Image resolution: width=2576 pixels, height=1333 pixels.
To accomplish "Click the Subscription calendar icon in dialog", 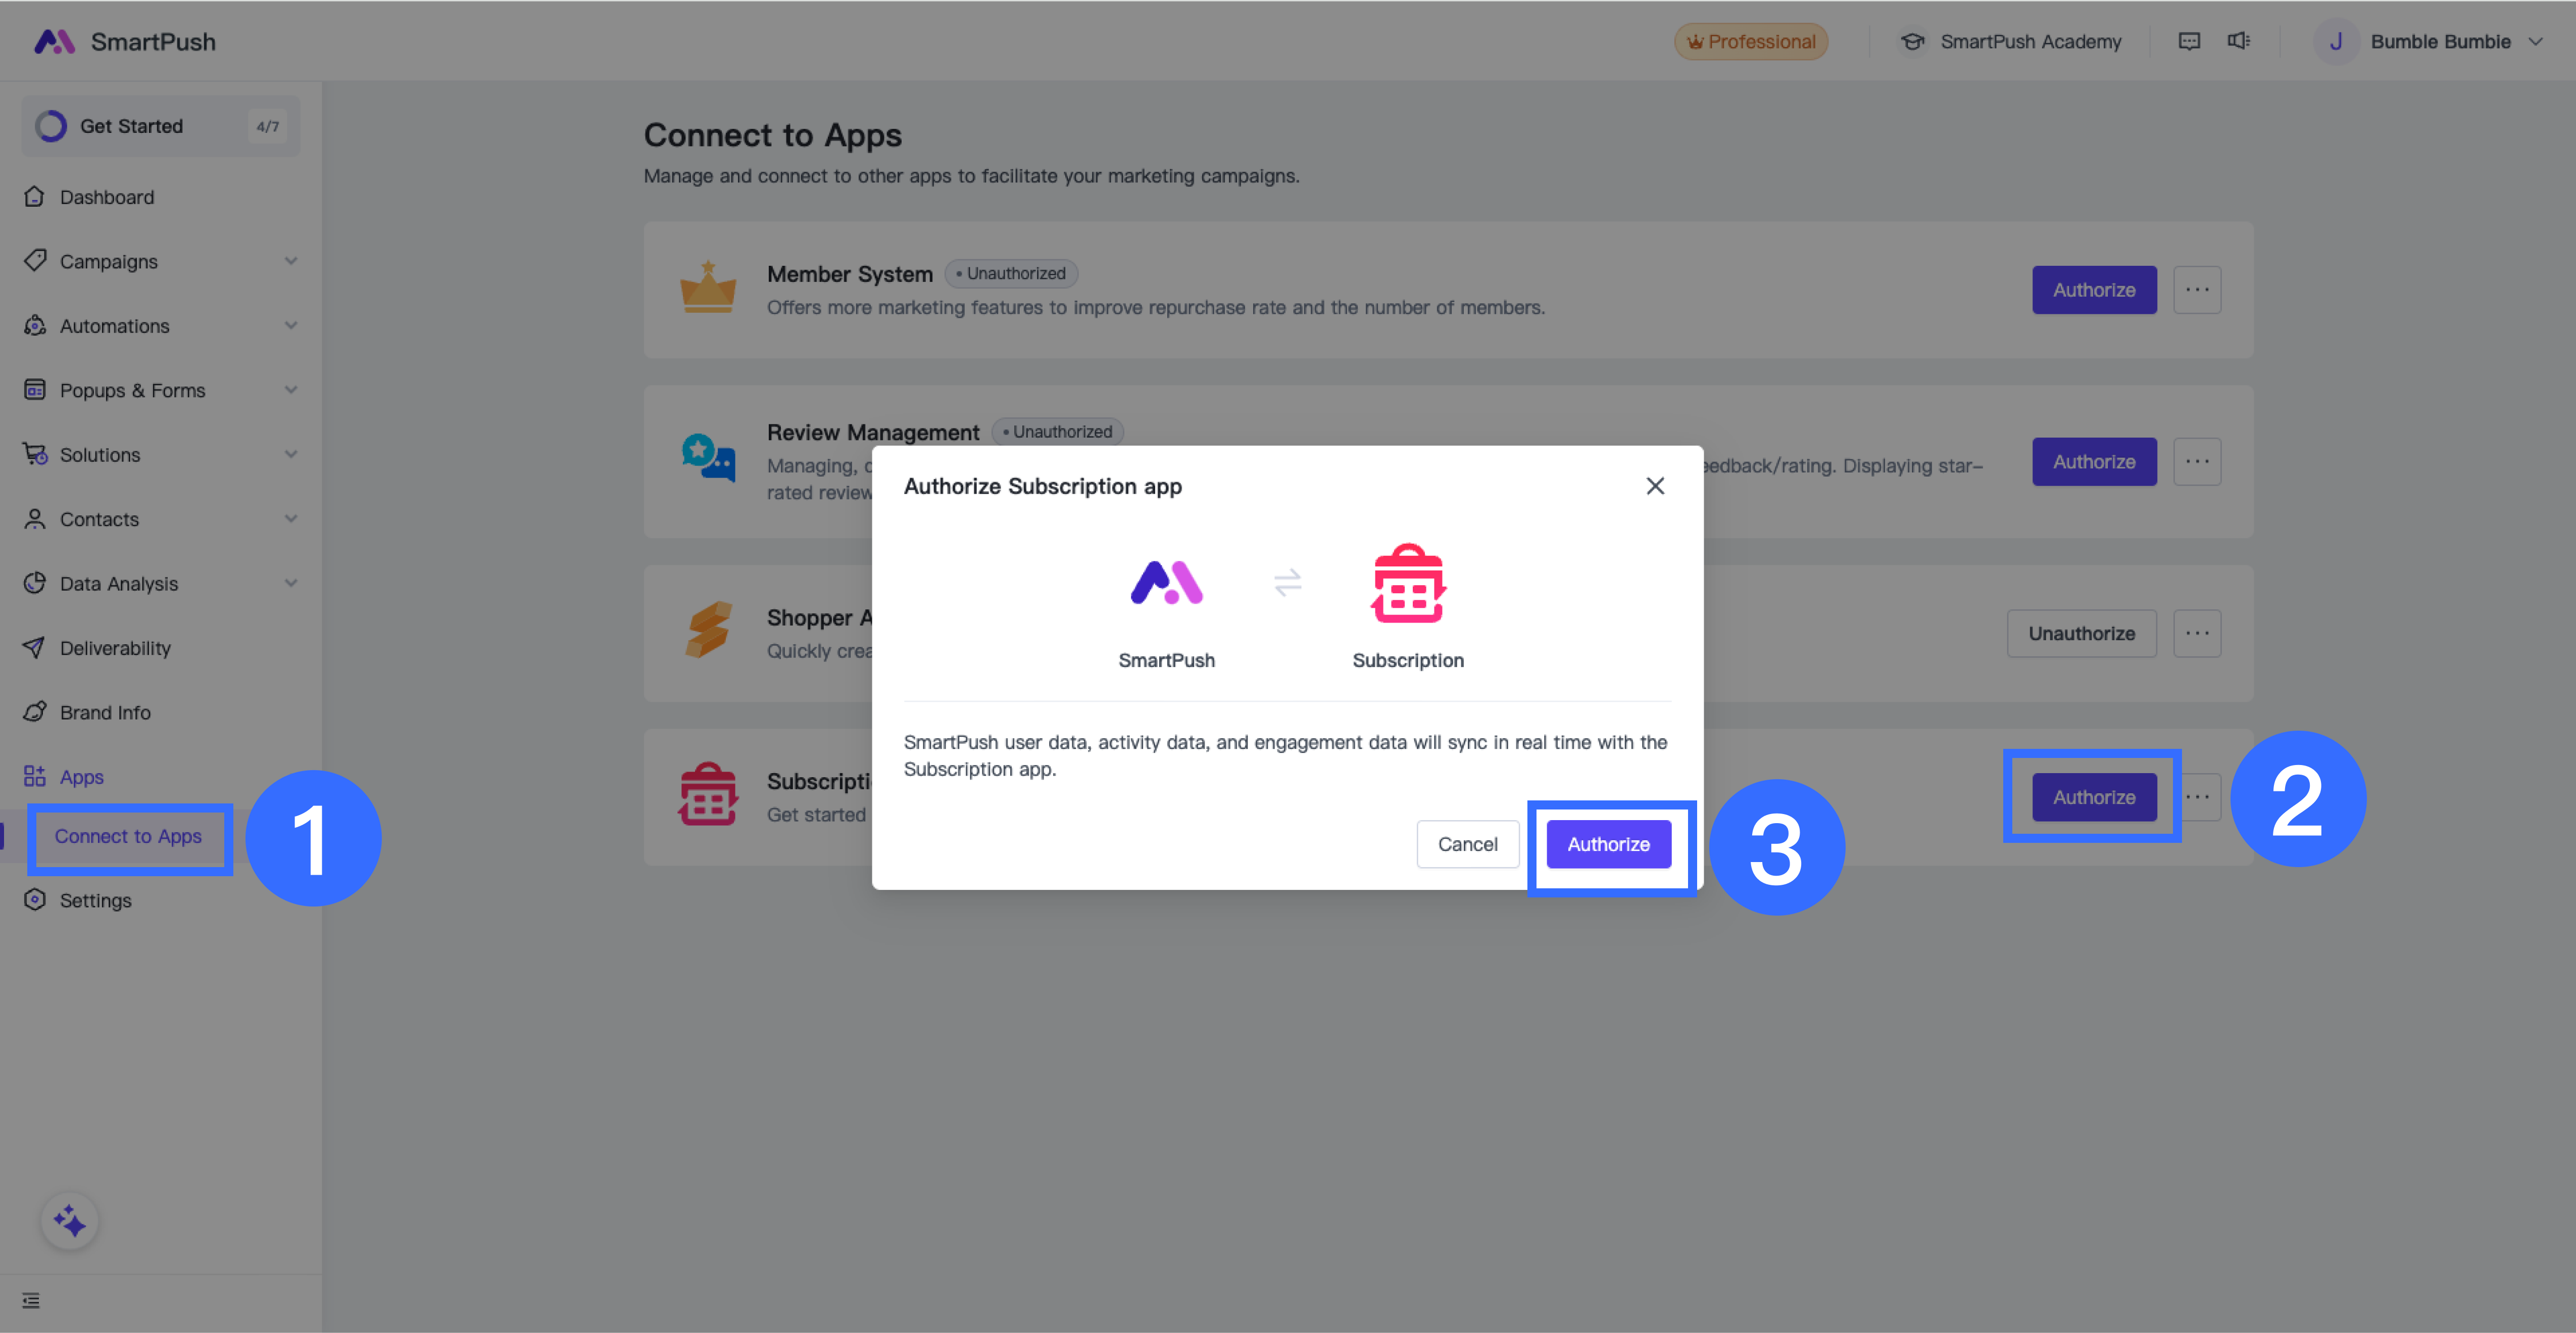I will tap(1408, 584).
